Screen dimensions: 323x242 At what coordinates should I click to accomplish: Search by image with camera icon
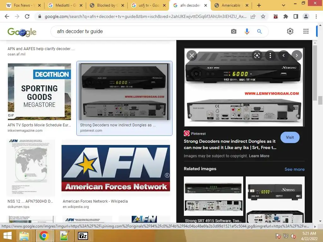(x=234, y=32)
